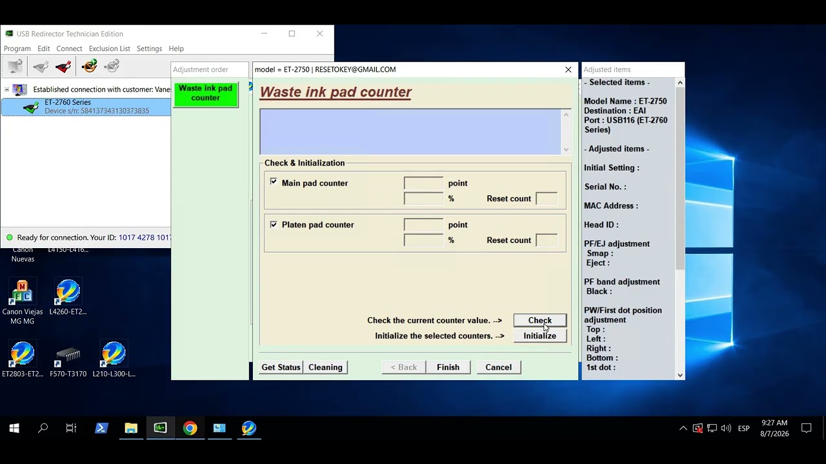Viewport: 826px width, 464px height.
Task: Show hidden icons in the system tray
Action: pos(683,428)
